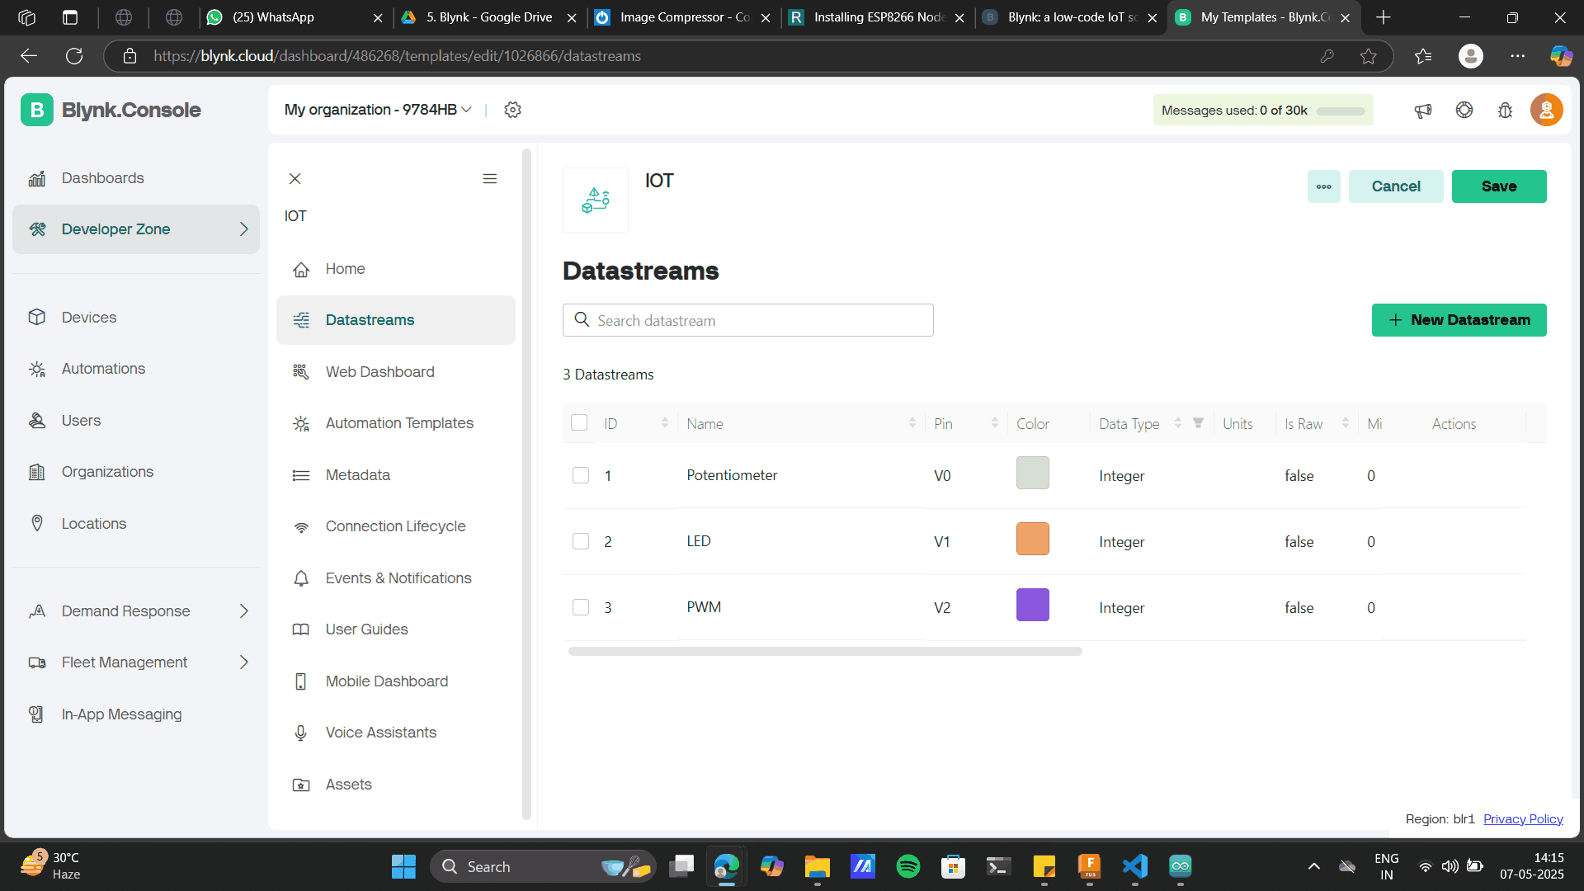The height and width of the screenshot is (891, 1584).
Task: Click the LED orange color swatch
Action: point(1032,539)
